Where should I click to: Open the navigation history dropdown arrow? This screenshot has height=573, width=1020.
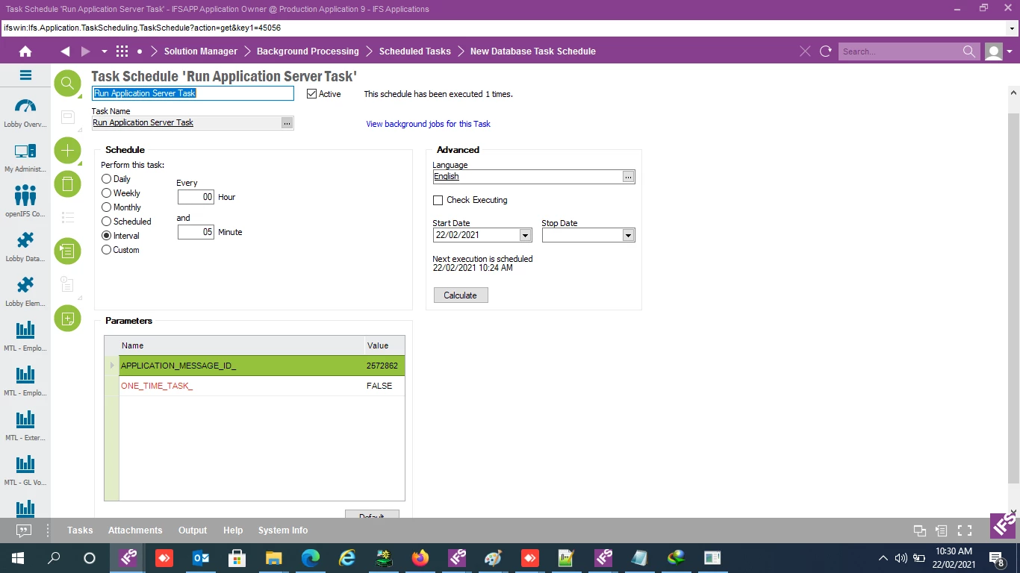click(x=105, y=51)
